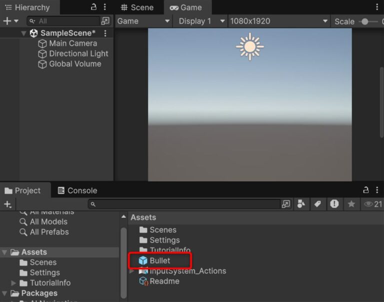Click the Hierarchy panel lock icon

pyautogui.click(x=93, y=7)
